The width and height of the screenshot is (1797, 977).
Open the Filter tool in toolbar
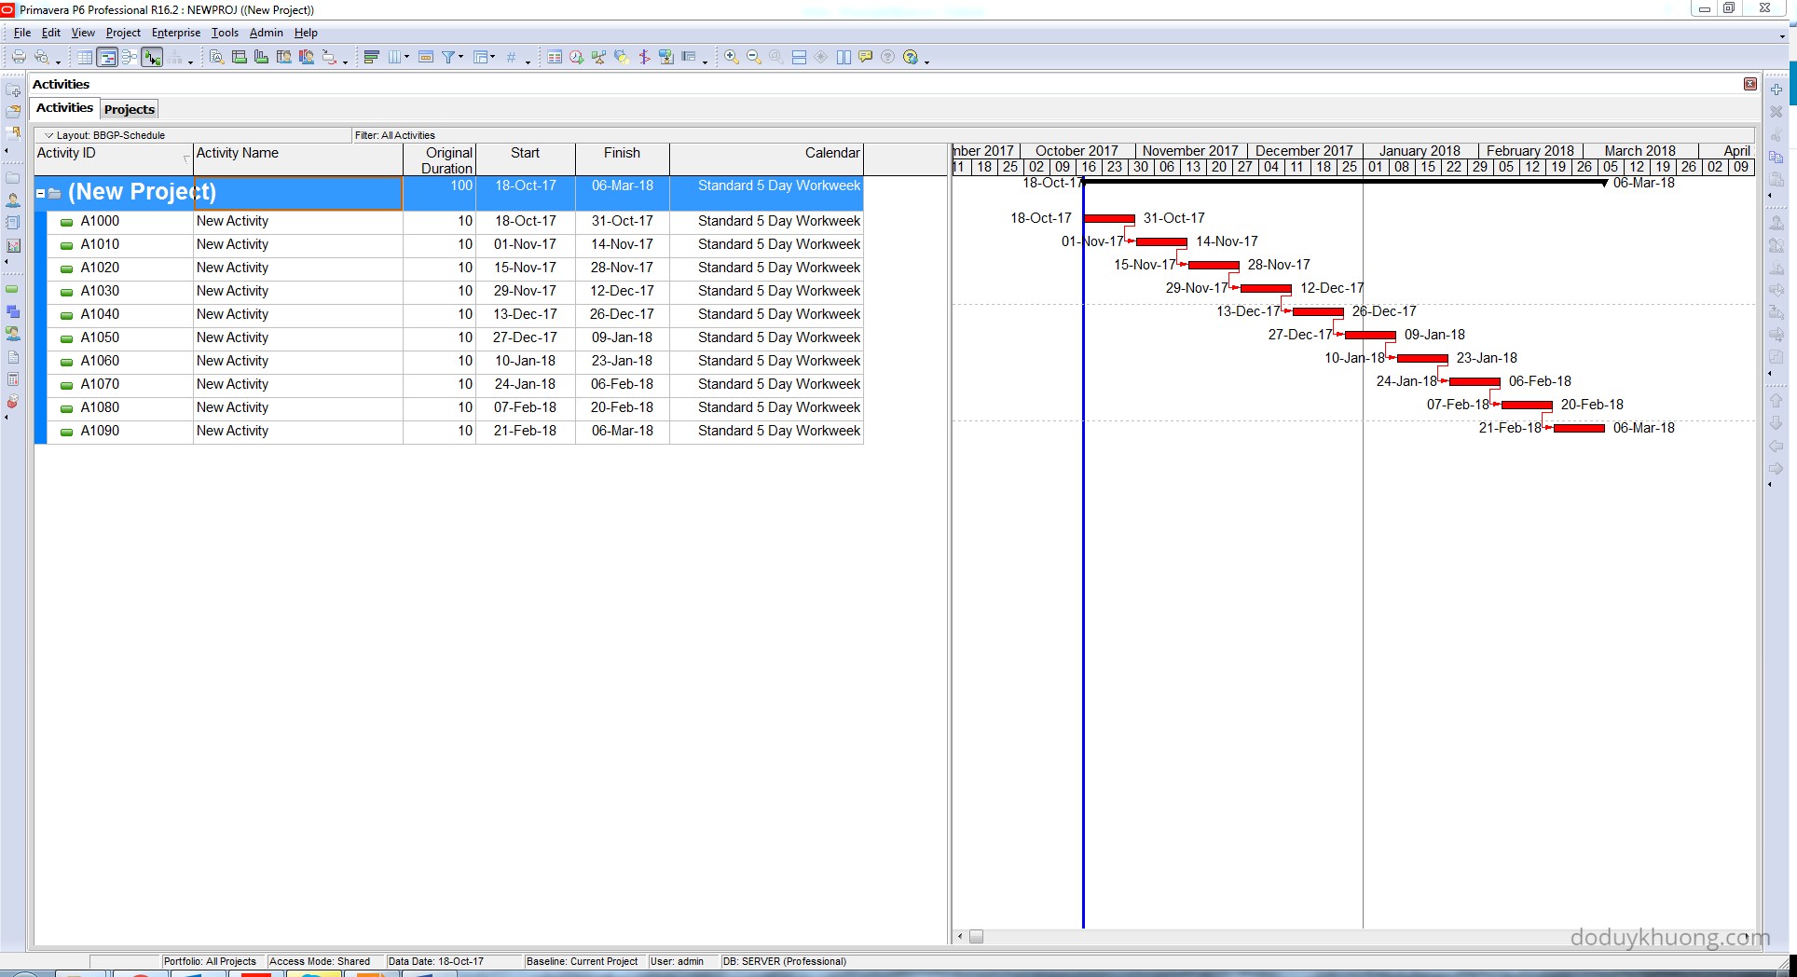click(x=448, y=58)
